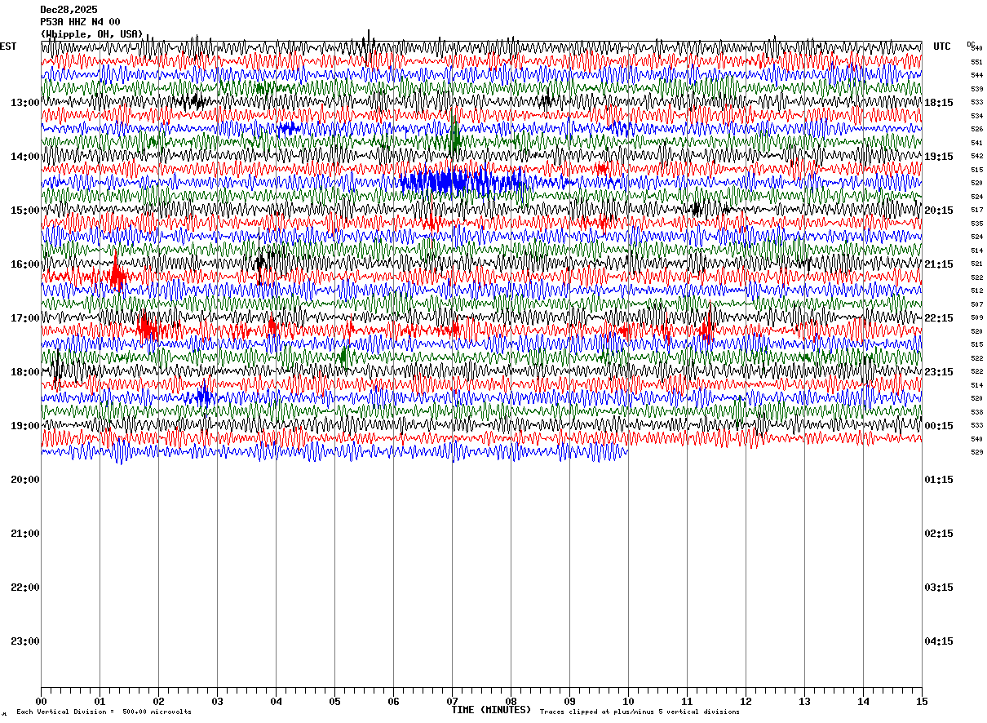Click minute tick label 05 on time axis

(x=334, y=701)
